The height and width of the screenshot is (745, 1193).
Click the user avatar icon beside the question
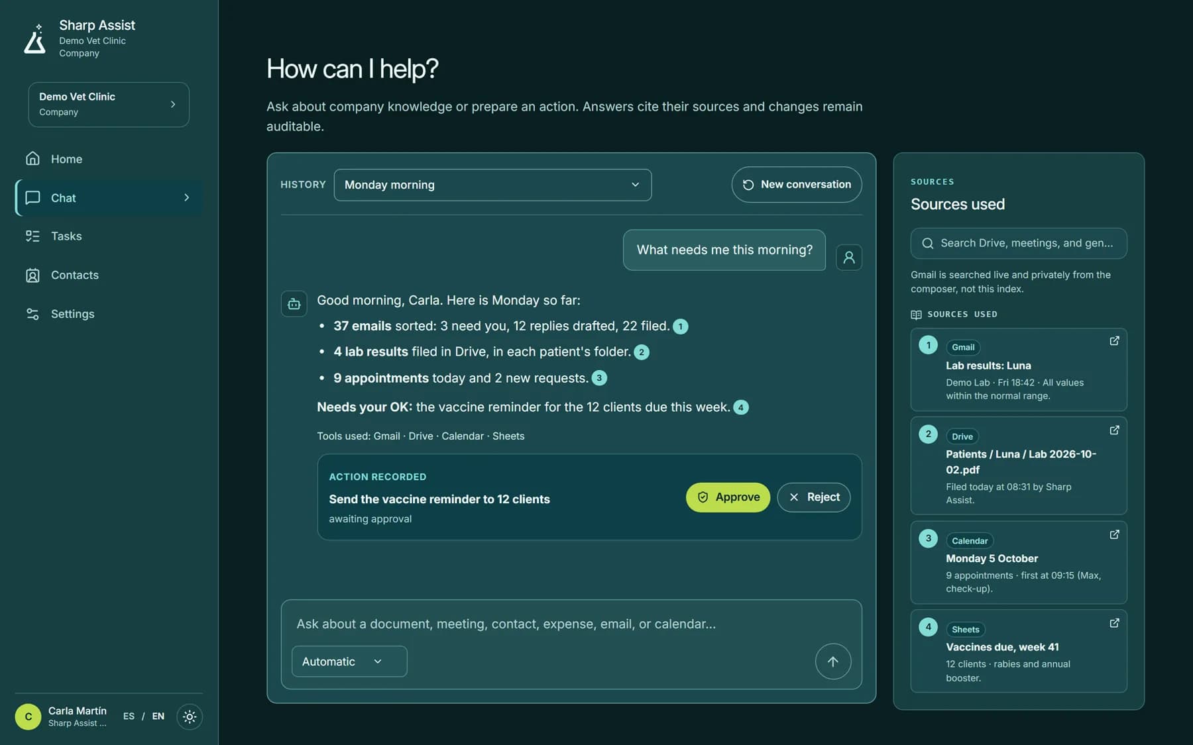pyautogui.click(x=849, y=257)
